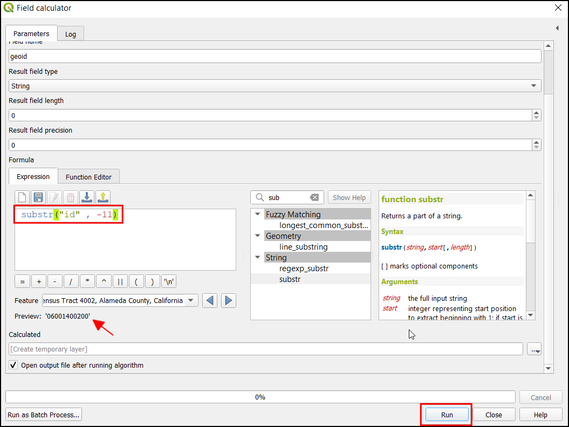Go to the next feature with the right arrow

coord(229,300)
